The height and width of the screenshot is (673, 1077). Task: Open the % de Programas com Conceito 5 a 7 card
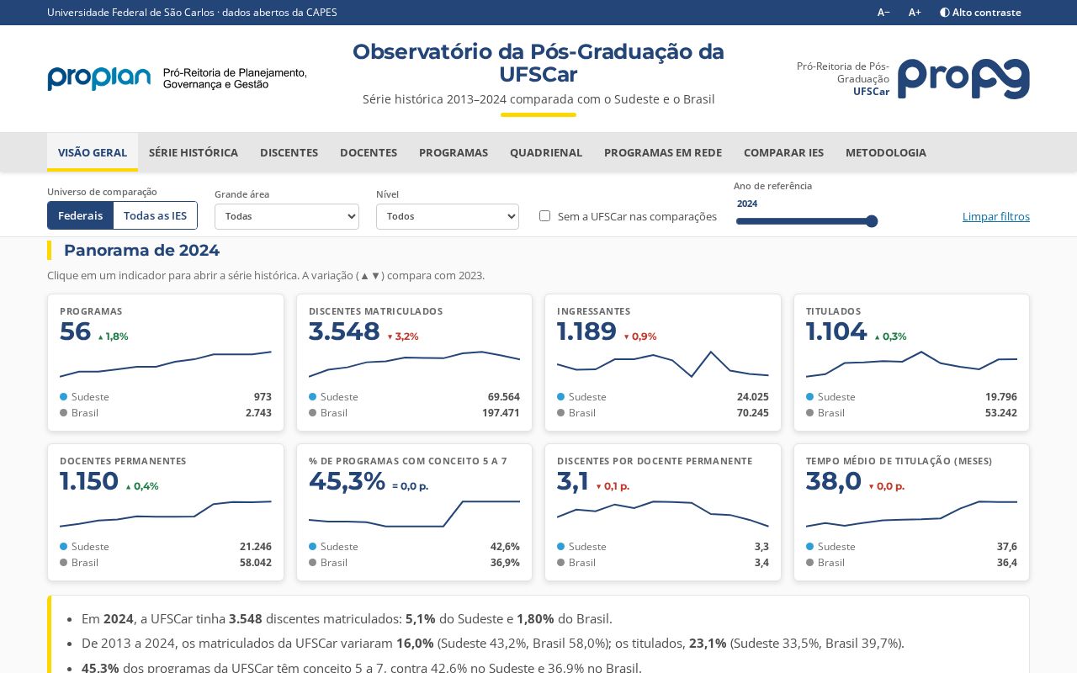414,512
